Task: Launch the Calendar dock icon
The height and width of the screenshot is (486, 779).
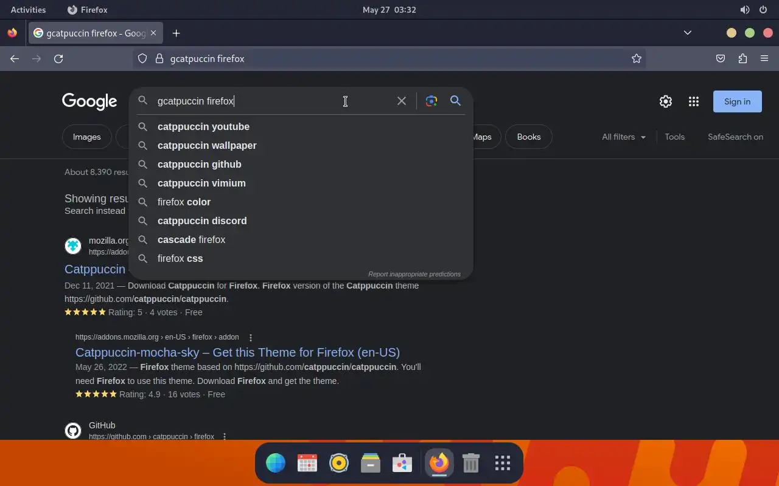Action: click(307, 464)
